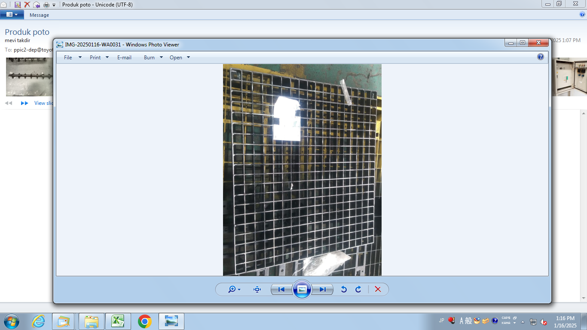
Task: Switch to the Message ribbon tab
Action: (x=39, y=15)
